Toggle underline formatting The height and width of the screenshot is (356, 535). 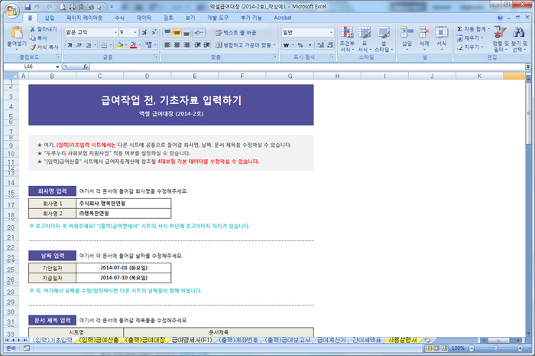click(89, 45)
